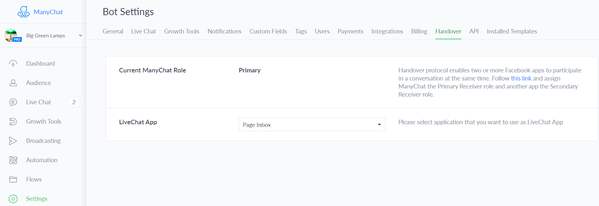Follow 'this link' in the handover description

(521, 78)
